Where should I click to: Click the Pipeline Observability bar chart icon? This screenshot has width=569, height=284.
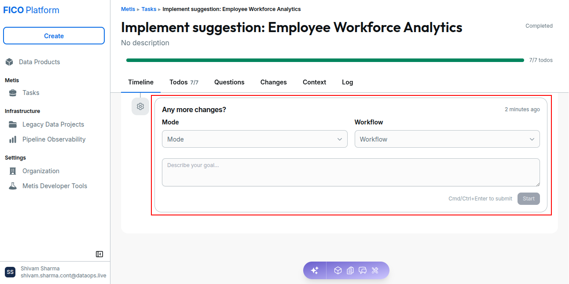[x=13, y=139]
